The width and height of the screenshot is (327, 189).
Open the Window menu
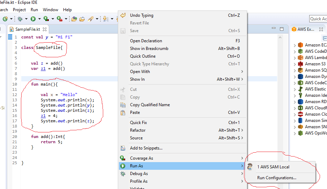[x=51, y=10]
